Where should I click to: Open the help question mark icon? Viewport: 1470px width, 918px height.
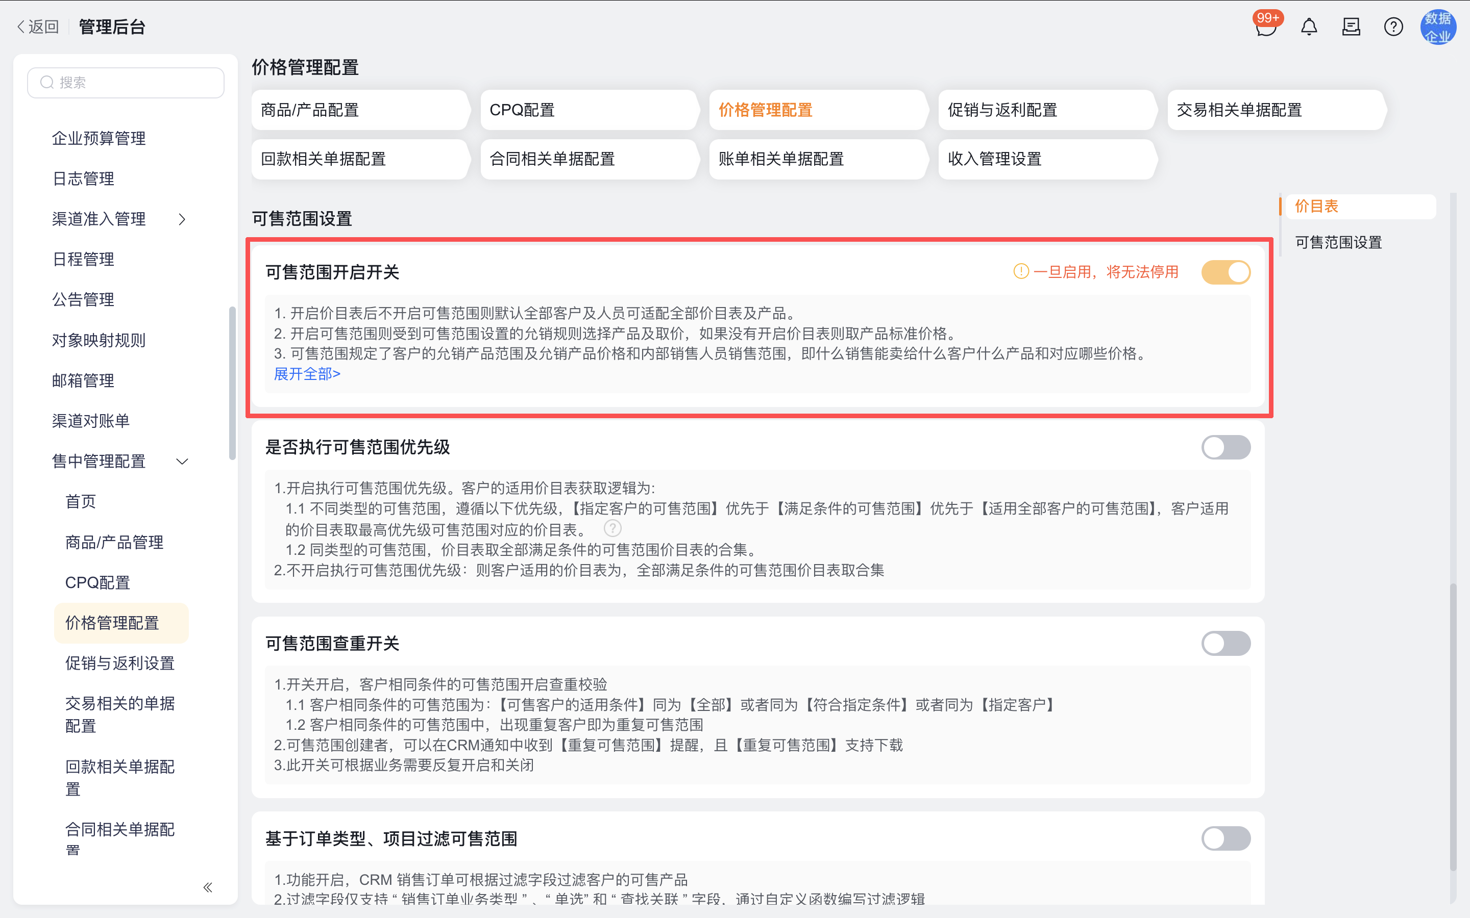pos(1393,27)
